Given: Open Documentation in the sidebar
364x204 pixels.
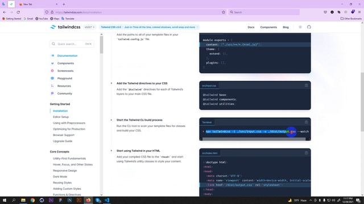Looking at the screenshot, I should point(67,56).
